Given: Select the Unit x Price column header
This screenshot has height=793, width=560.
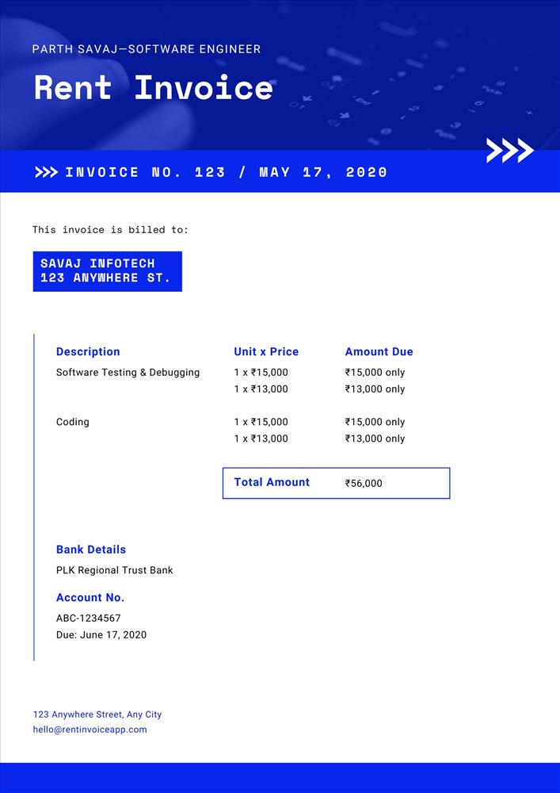Looking at the screenshot, I should [266, 351].
